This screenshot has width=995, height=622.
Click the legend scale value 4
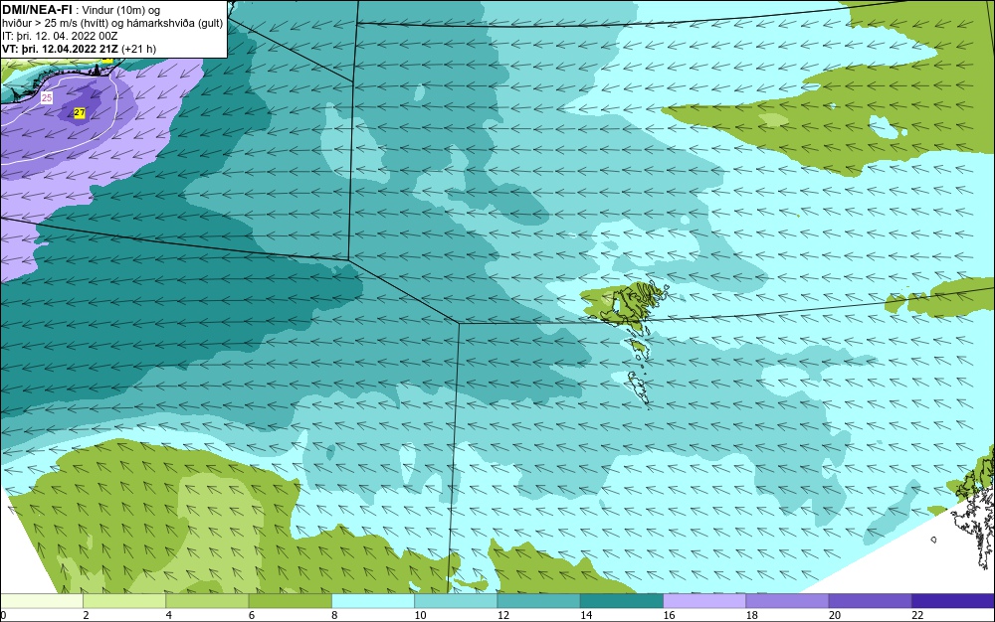click(169, 615)
